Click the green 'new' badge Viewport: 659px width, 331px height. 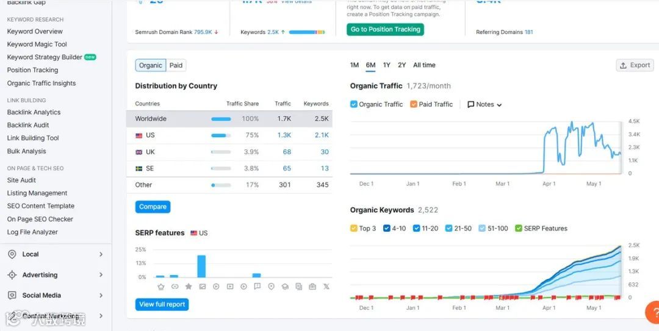pos(90,57)
